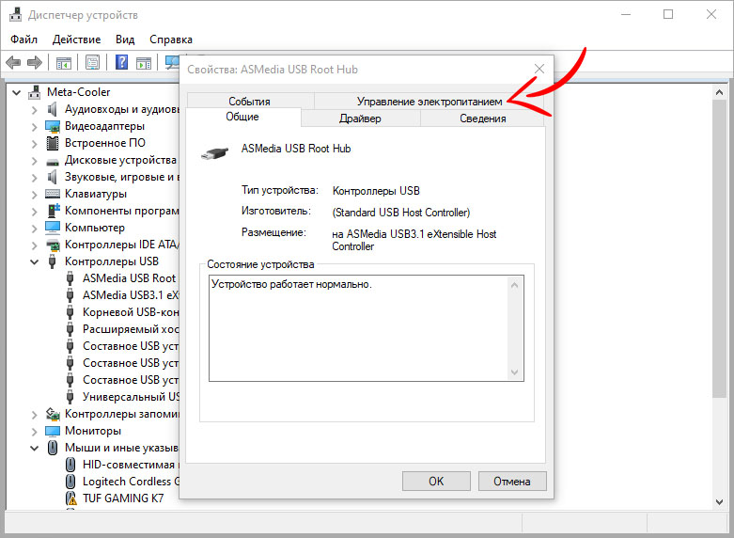734x538 pixels.
Task: Select Универсальный US tree item
Action: tap(131, 397)
